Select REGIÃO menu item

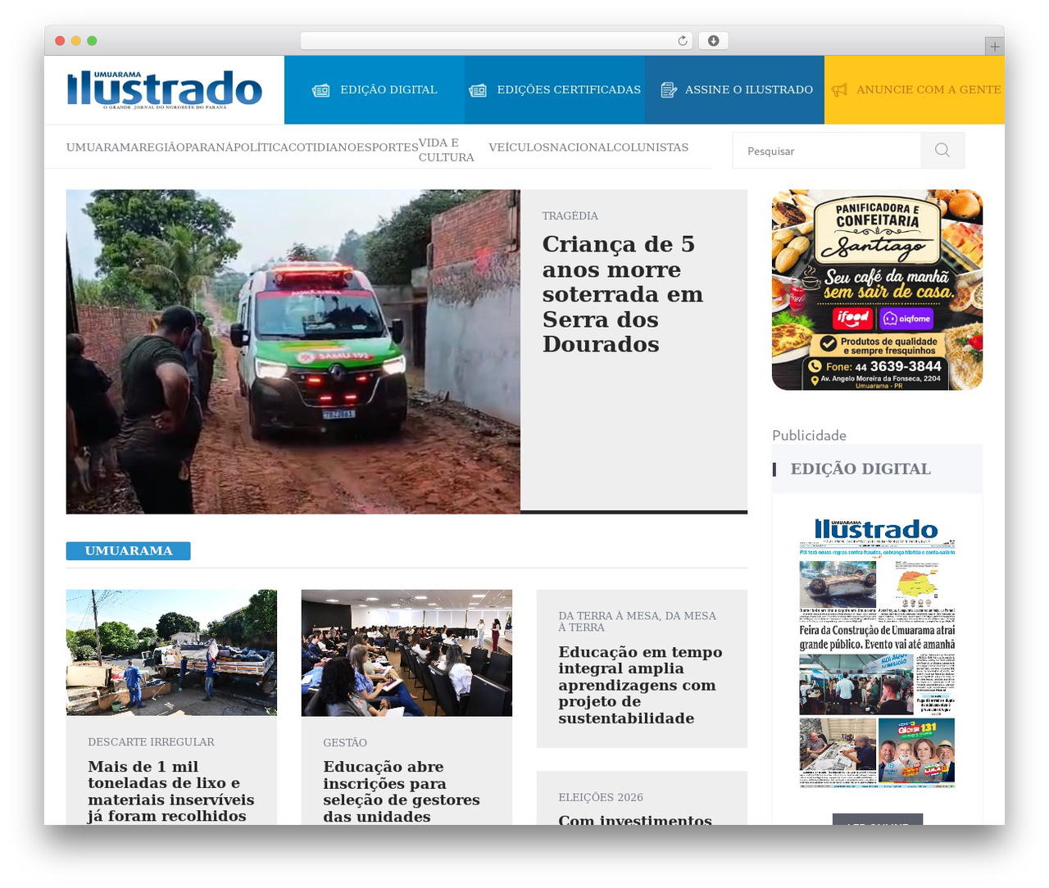(161, 147)
